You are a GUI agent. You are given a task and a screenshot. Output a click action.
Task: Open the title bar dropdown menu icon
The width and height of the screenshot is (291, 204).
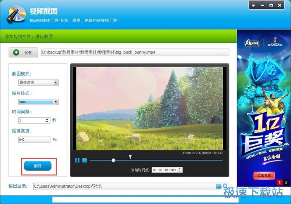(x=253, y=5)
